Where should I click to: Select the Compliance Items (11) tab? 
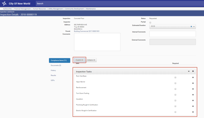coord(60,60)
